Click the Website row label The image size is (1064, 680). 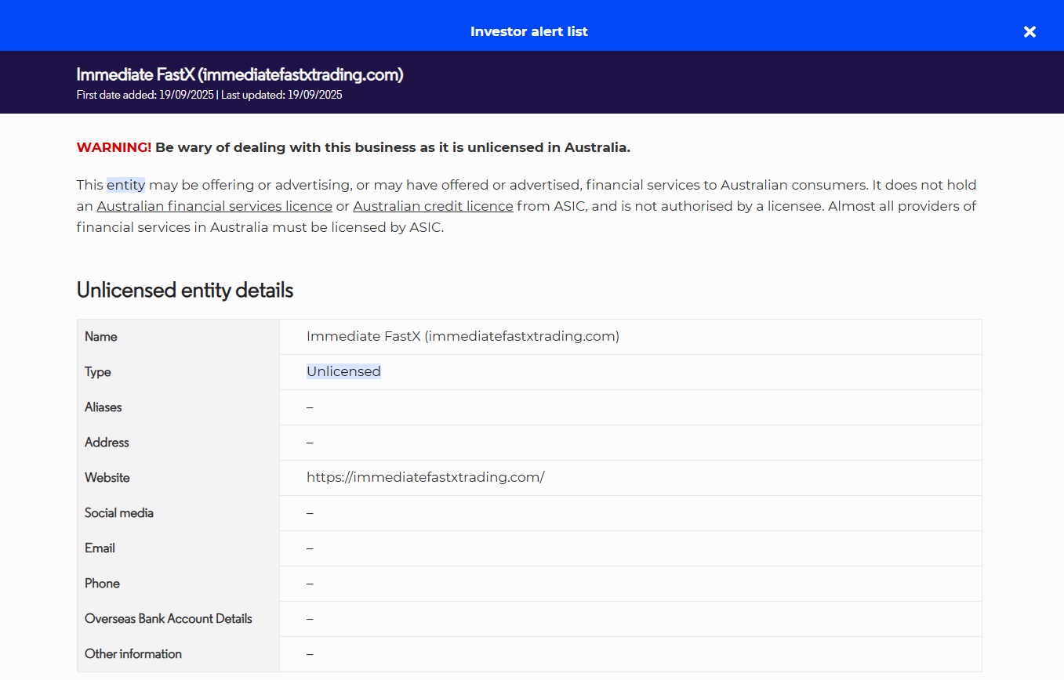(107, 477)
